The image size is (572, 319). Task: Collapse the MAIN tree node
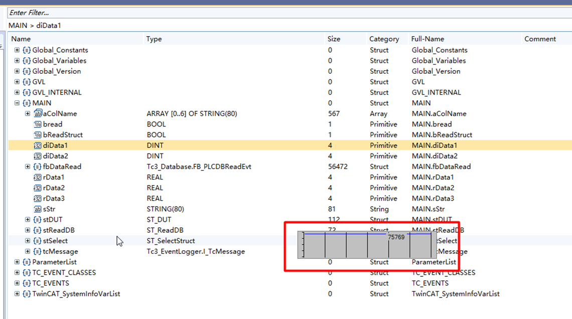(x=17, y=103)
